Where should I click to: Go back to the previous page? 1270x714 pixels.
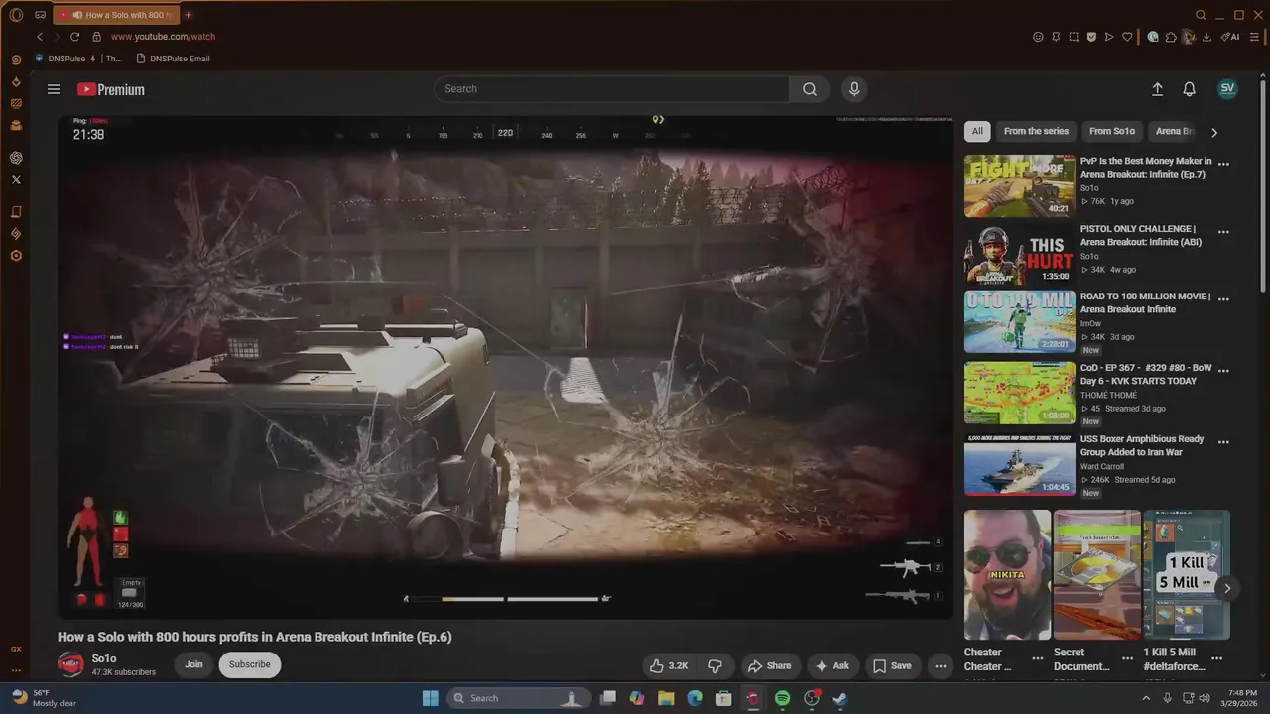tap(40, 37)
